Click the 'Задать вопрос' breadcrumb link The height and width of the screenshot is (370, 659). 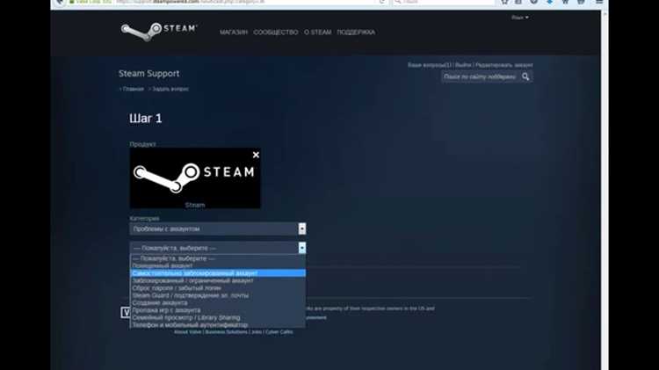click(170, 89)
